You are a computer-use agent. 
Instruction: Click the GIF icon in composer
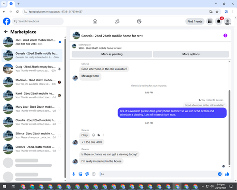point(94,174)
